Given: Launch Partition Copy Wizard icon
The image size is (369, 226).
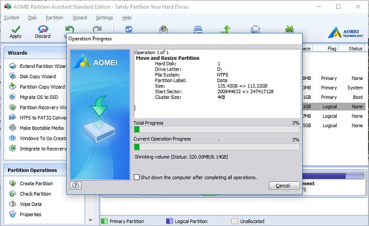Looking at the screenshot, I should [x=13, y=87].
